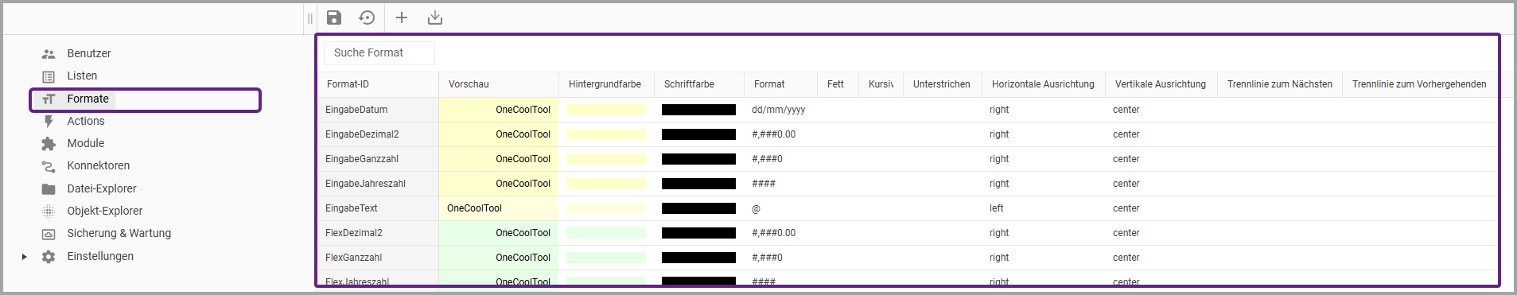Screen dimensions: 1517x295
Task: Click the Hintergrundfarbe column header
Action: pyautogui.click(x=606, y=84)
